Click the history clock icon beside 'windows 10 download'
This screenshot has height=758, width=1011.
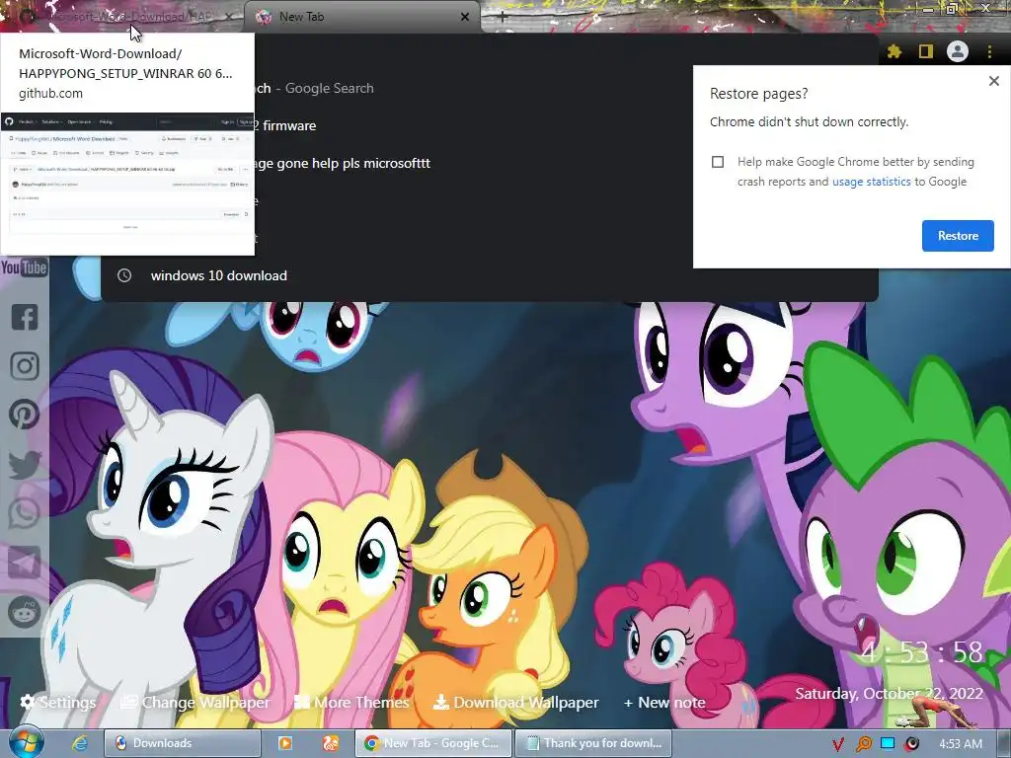[x=124, y=276]
